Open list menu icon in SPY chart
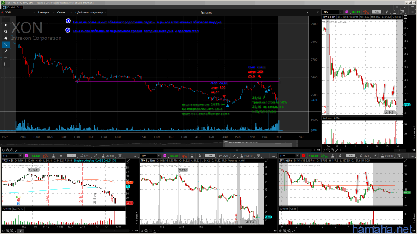Image resolution: width=417 pixels, height=234 pixels. tap(413, 156)
